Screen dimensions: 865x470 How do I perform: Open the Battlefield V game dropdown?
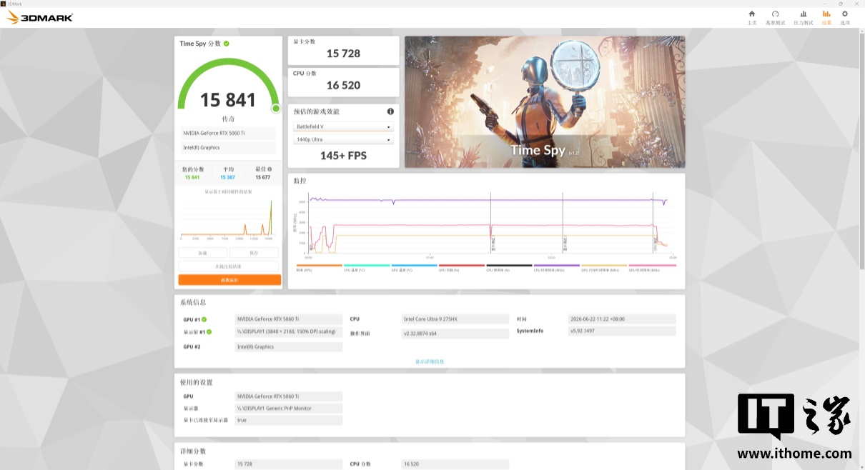(343, 126)
